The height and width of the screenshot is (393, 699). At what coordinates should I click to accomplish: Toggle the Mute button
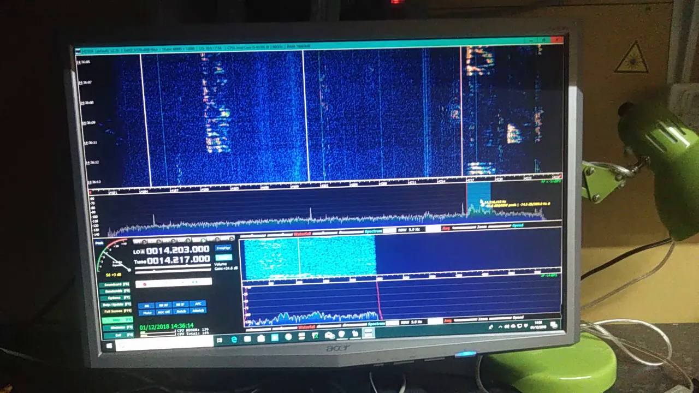coord(146,312)
